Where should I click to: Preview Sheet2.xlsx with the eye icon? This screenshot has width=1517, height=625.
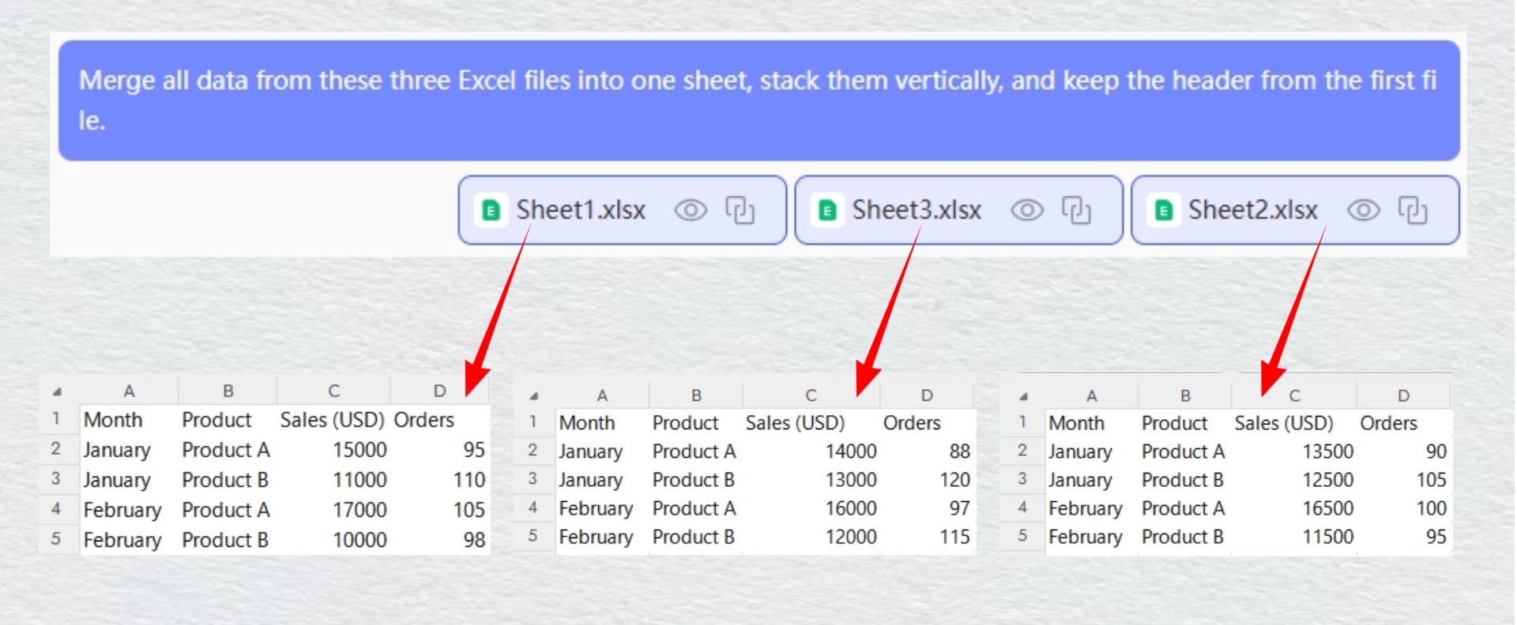point(1364,211)
